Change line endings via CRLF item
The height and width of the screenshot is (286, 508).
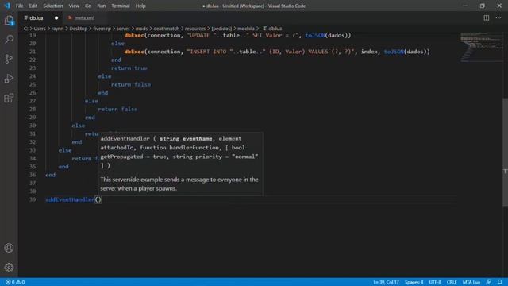(452, 282)
